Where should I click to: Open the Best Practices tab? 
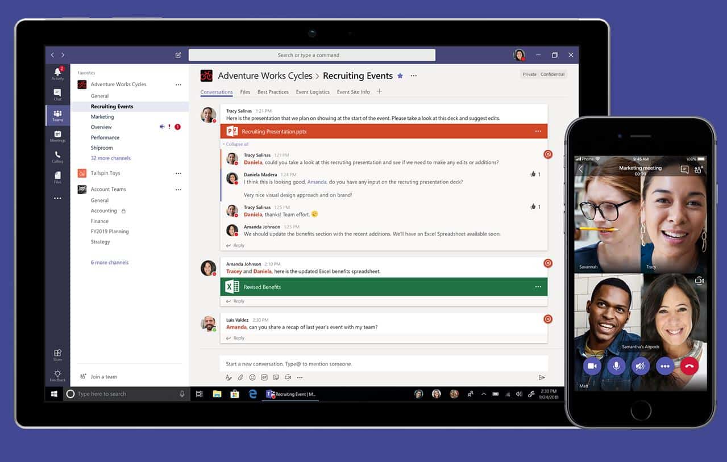click(273, 92)
